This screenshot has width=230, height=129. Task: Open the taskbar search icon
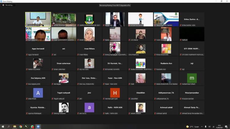click(9, 127)
